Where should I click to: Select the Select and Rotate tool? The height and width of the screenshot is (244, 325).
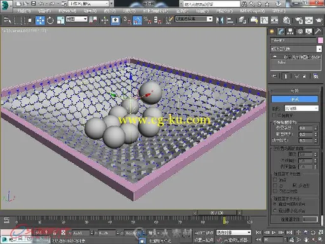(x=50, y=20)
